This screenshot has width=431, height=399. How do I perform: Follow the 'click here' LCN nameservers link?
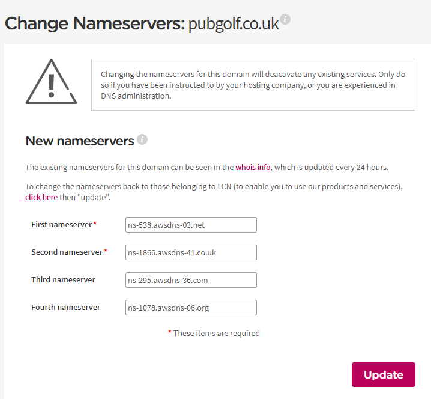pos(41,197)
